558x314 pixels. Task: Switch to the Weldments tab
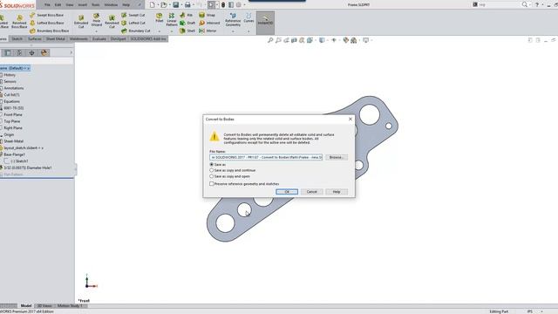pyautogui.click(x=78, y=38)
